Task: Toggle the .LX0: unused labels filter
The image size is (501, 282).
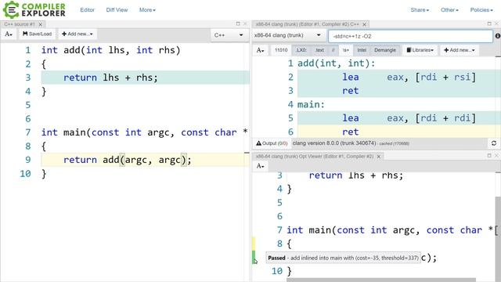Action: (x=301, y=50)
